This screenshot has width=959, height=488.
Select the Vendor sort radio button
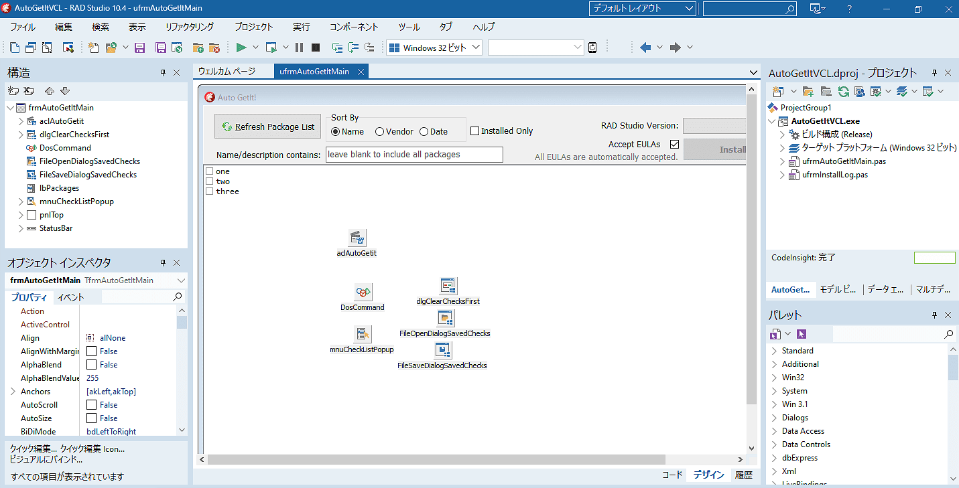click(379, 132)
